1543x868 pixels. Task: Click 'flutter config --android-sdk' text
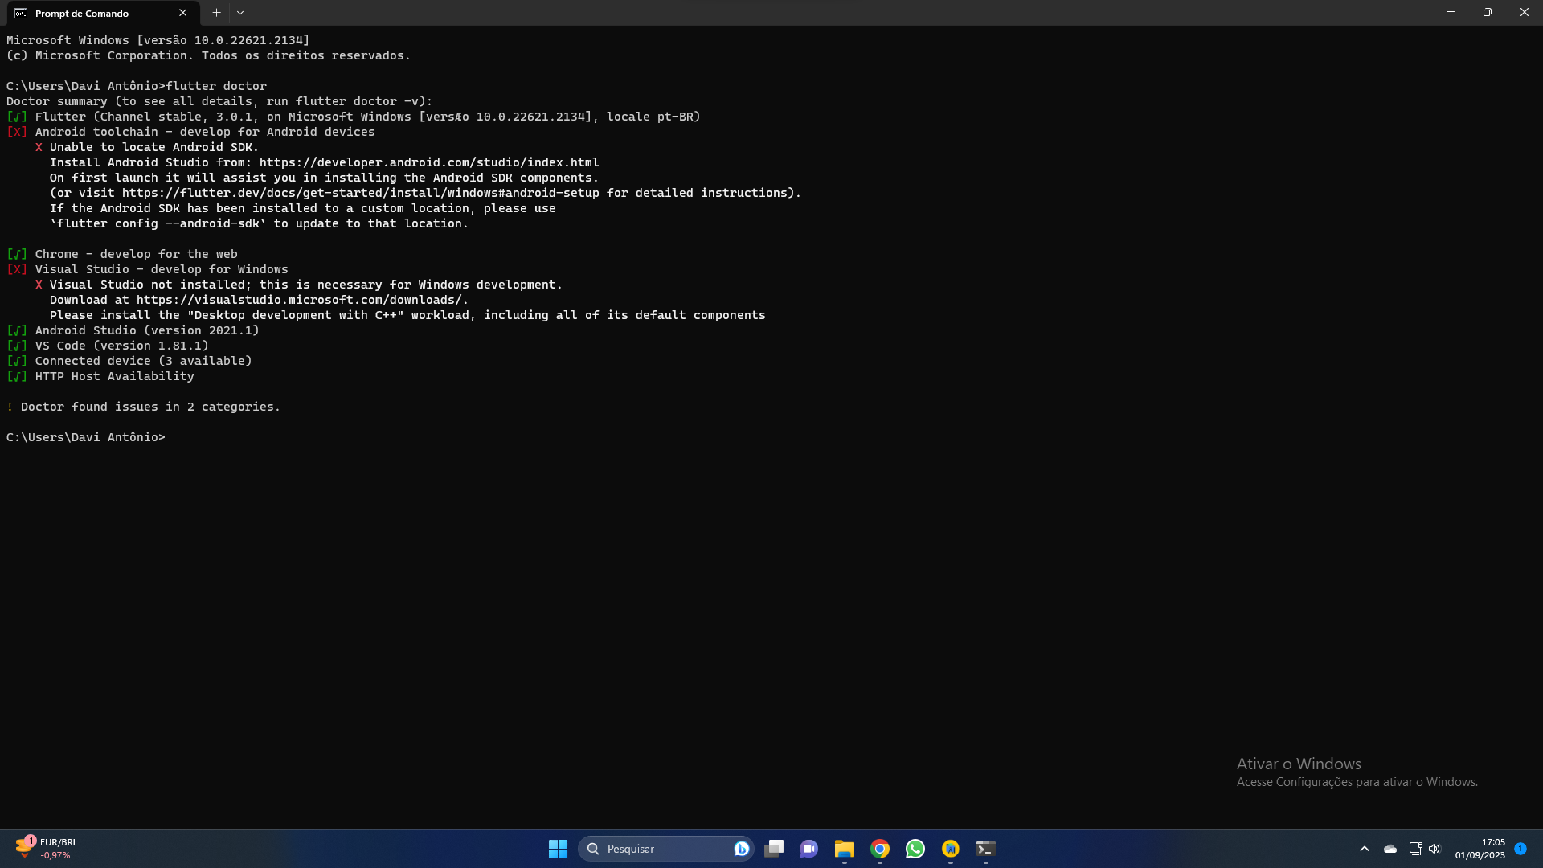158,223
